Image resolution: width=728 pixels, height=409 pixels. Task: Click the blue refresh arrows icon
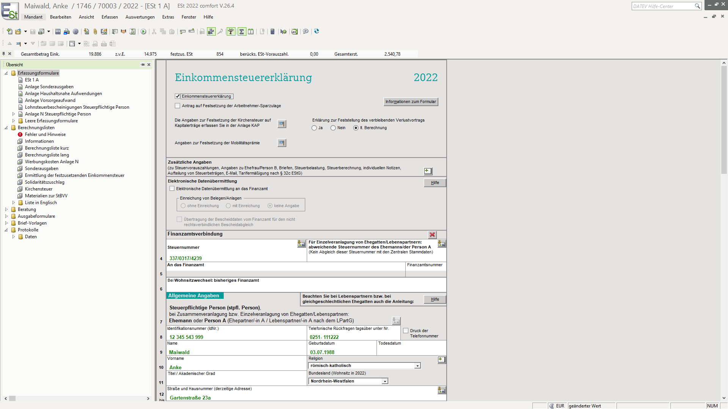click(x=317, y=31)
